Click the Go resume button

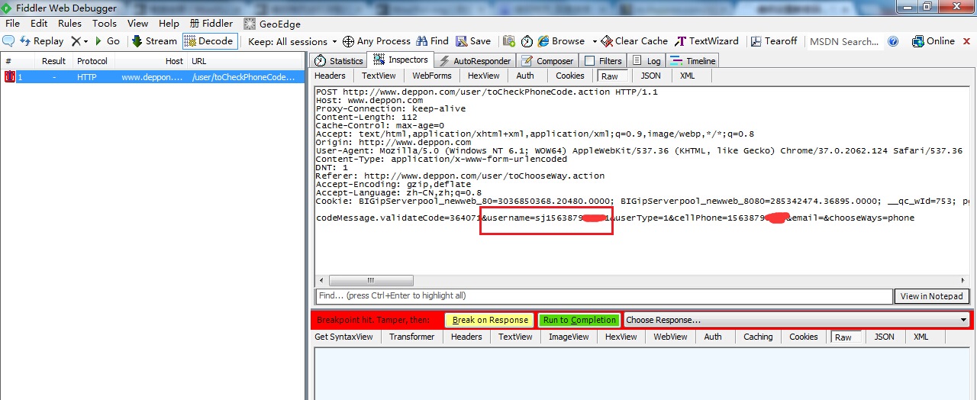pos(107,41)
